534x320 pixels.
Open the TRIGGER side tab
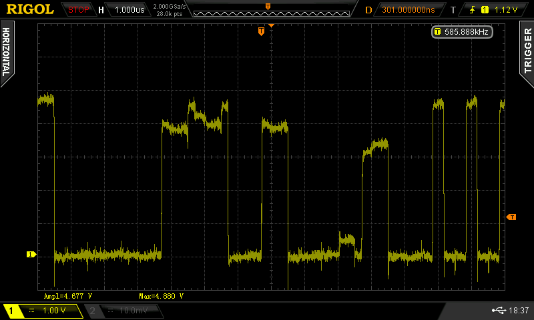coord(527,53)
